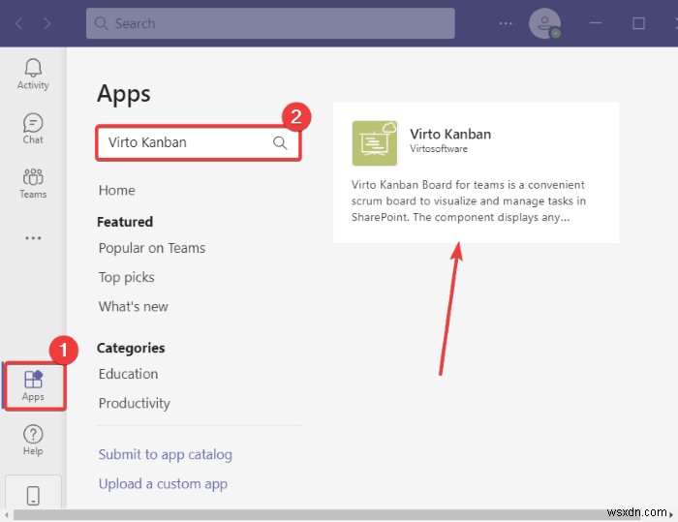
Task: Choose the Productivity category
Action: [x=134, y=404]
